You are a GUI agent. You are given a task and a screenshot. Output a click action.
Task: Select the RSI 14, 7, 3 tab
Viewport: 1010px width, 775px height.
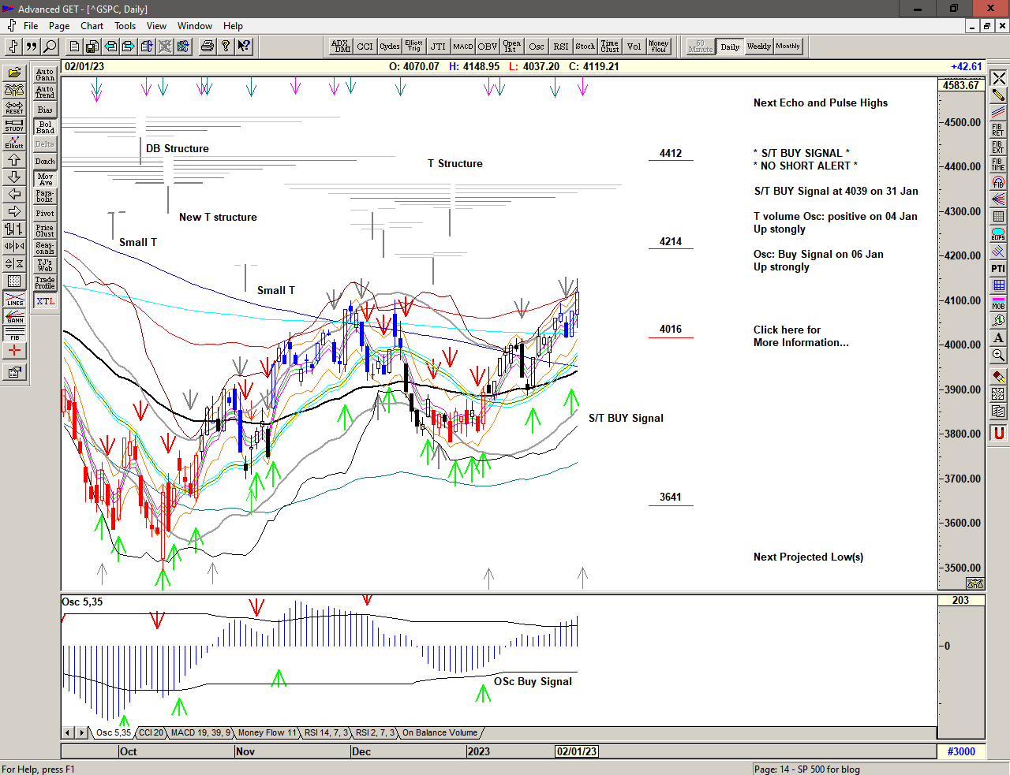point(326,733)
